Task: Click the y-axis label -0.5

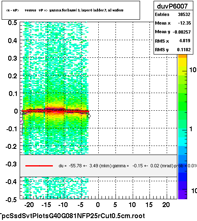Action: pyautogui.click(x=11, y=200)
